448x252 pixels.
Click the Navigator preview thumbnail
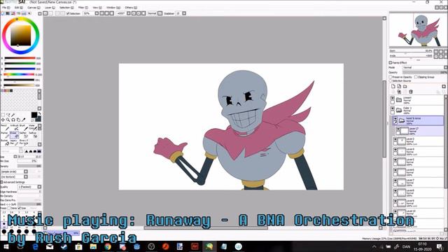click(418, 29)
